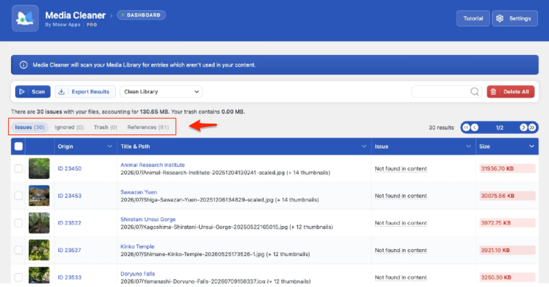
Task: Open the Shiratani Unsui Gorge title link
Action: [148, 219]
